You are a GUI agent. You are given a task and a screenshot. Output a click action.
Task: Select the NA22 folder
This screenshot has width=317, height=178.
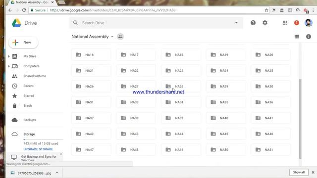(136, 70)
